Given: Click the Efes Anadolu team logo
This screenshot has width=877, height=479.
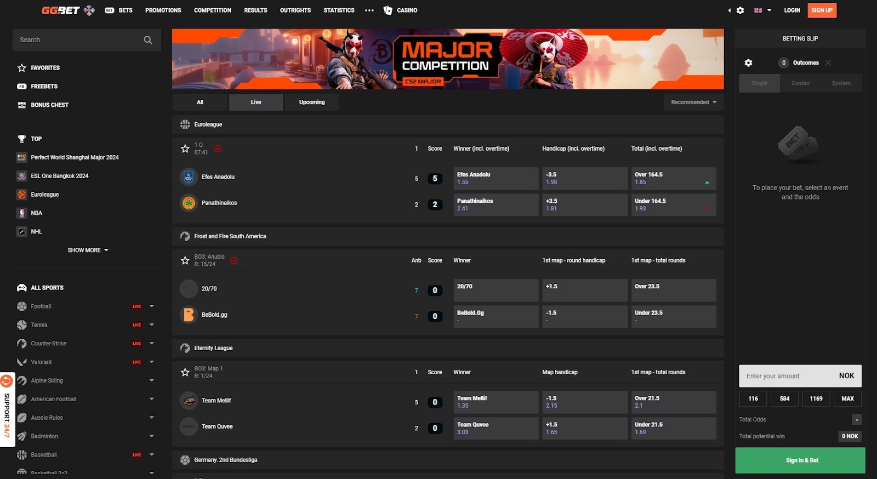Looking at the screenshot, I should click(189, 177).
